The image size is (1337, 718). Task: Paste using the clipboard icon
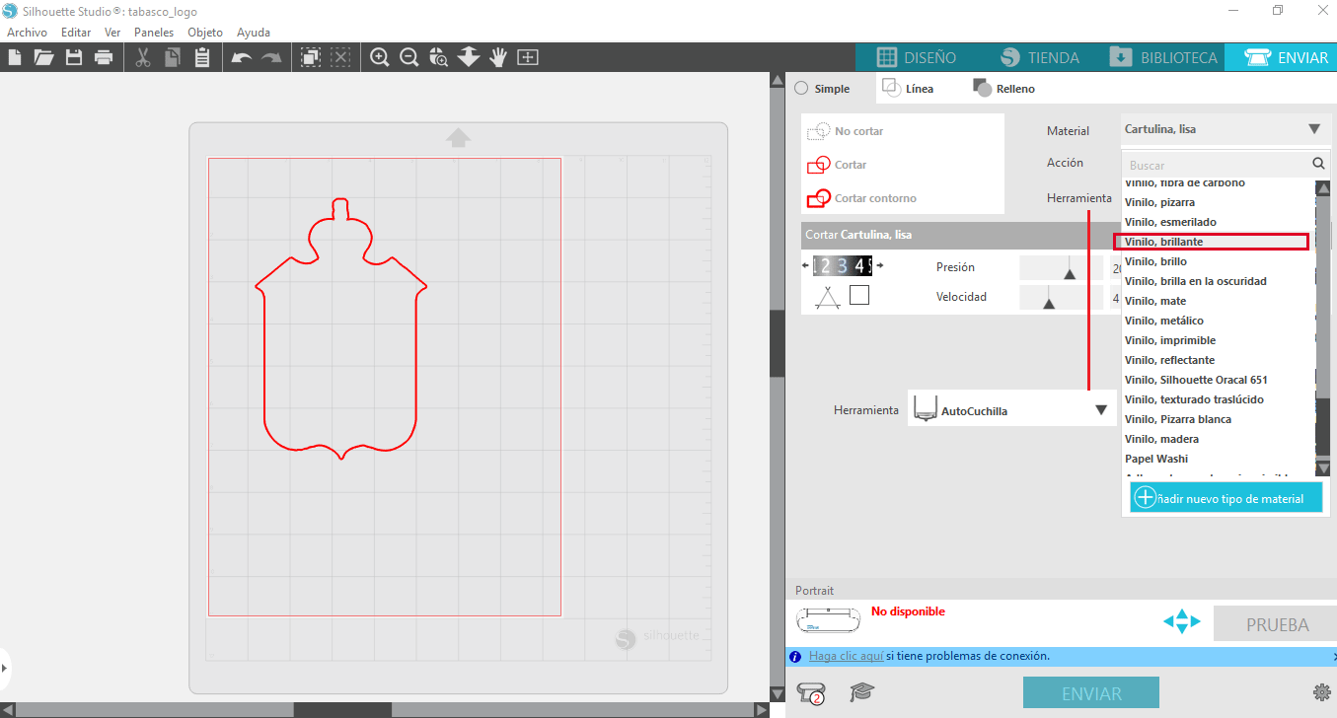click(x=202, y=57)
